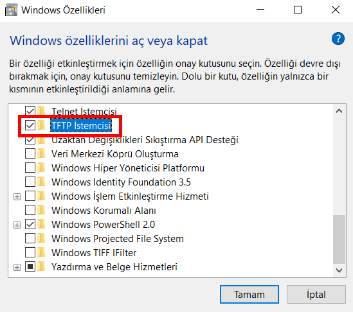
Task: Expand the Windows PowerShell 2.0 tree node
Action: tap(17, 225)
